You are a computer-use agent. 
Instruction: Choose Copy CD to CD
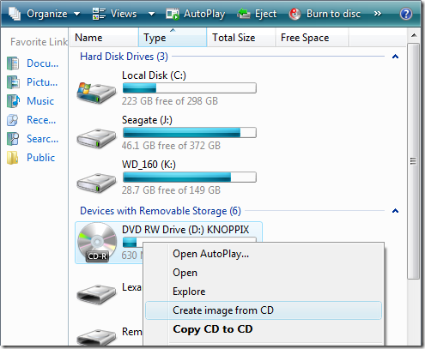(264, 329)
